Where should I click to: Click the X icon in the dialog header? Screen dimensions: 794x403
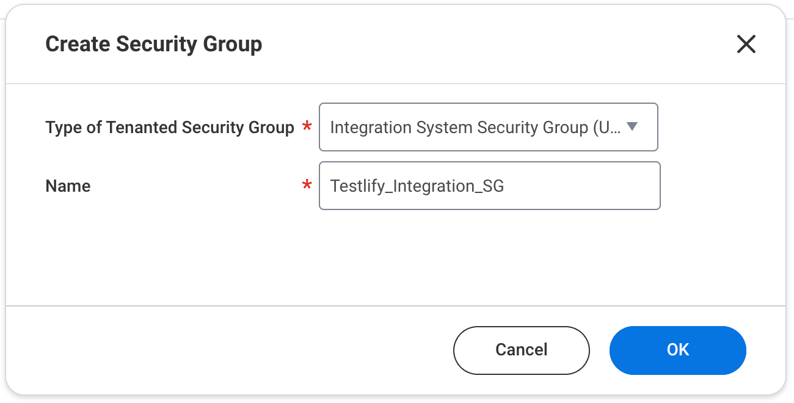pyautogui.click(x=746, y=44)
